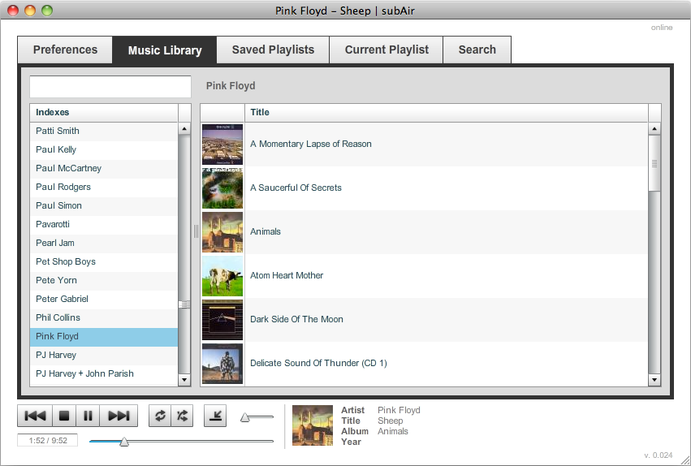Click the volume slider handle

click(244, 417)
